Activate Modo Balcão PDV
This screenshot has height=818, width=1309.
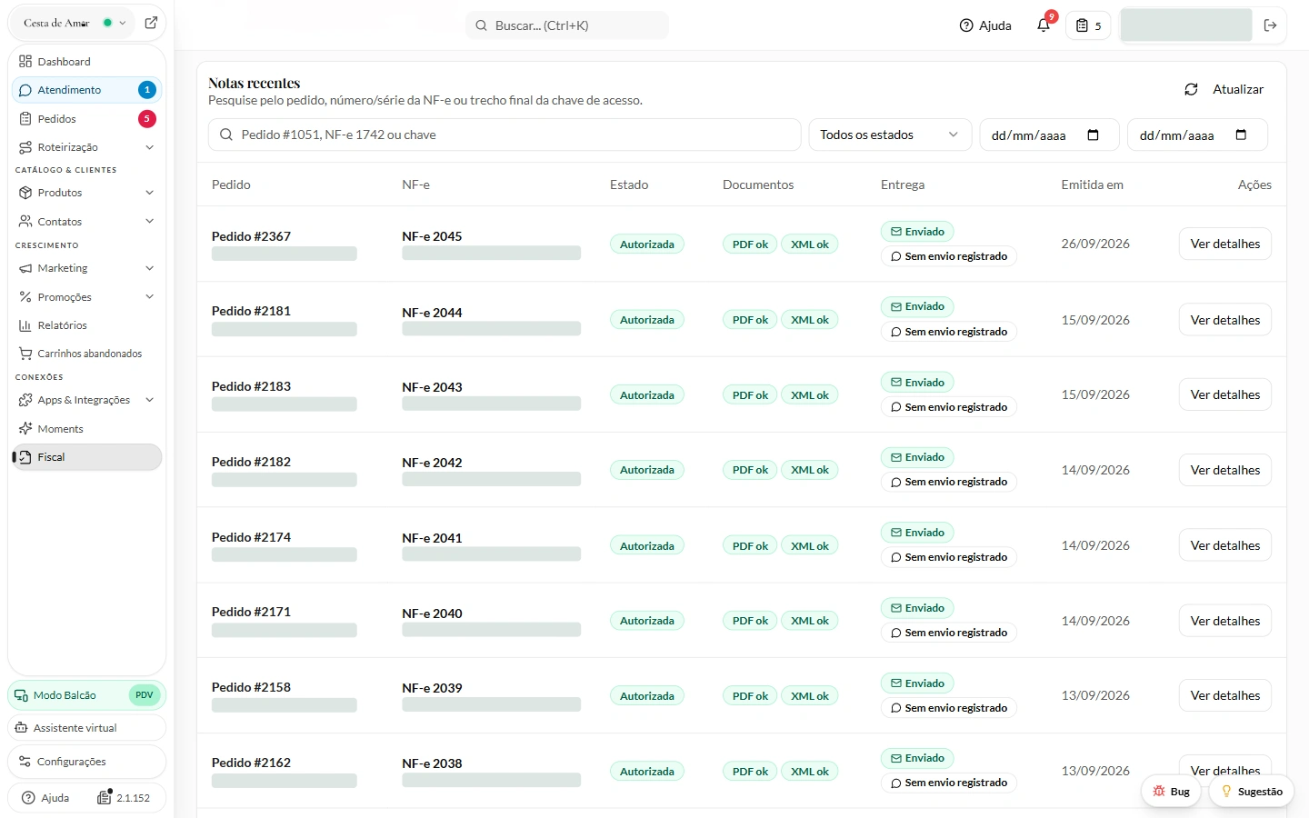point(86,695)
